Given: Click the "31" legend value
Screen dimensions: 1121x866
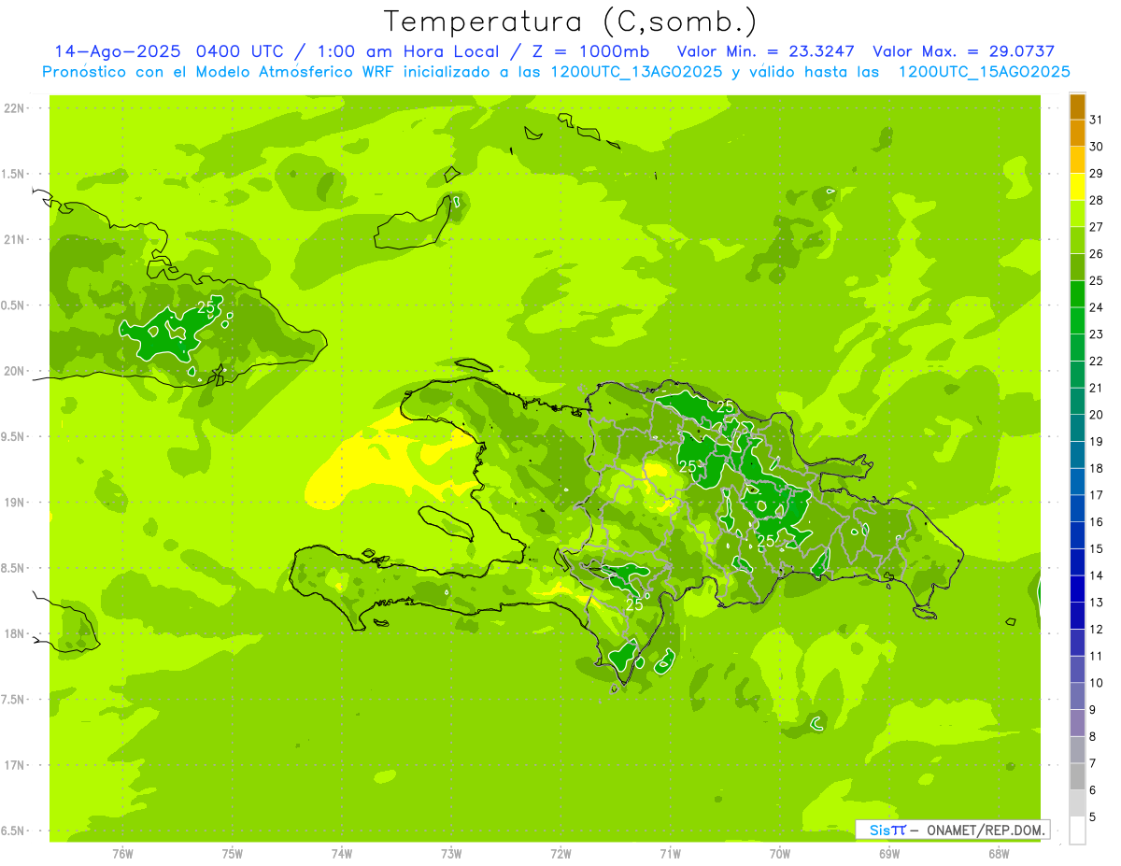Looking at the screenshot, I should (x=1097, y=120).
